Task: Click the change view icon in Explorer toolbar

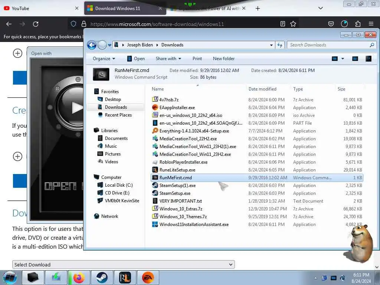Action: click(x=335, y=59)
